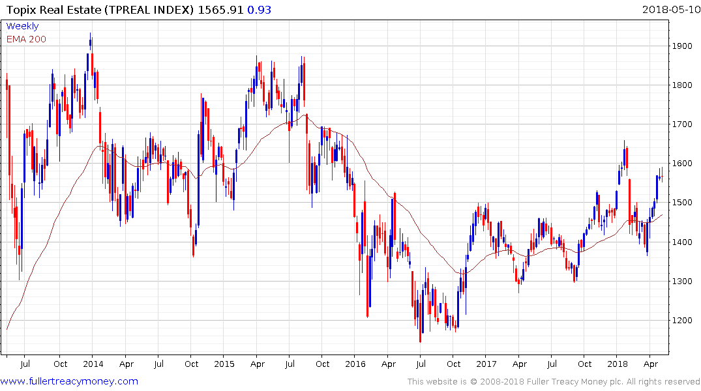The width and height of the screenshot is (701, 391).
Task: Click the 1800 y-axis label
Action: point(682,85)
